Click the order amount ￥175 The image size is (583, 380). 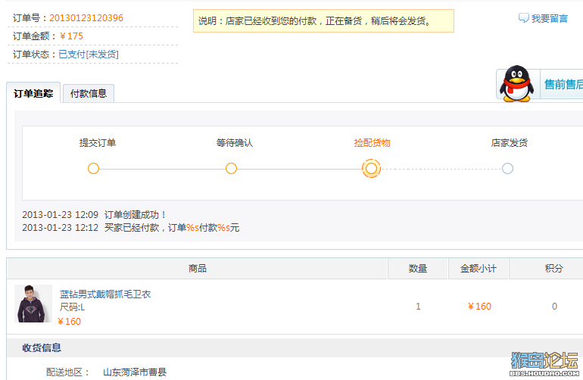[x=71, y=36]
